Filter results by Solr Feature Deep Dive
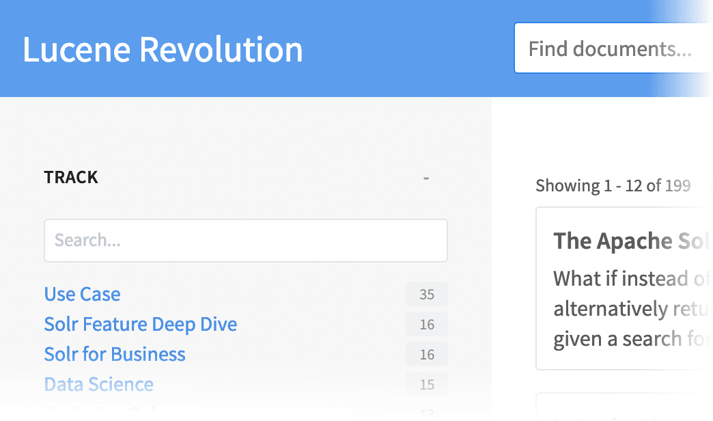This screenshot has height=421, width=713. tap(140, 324)
